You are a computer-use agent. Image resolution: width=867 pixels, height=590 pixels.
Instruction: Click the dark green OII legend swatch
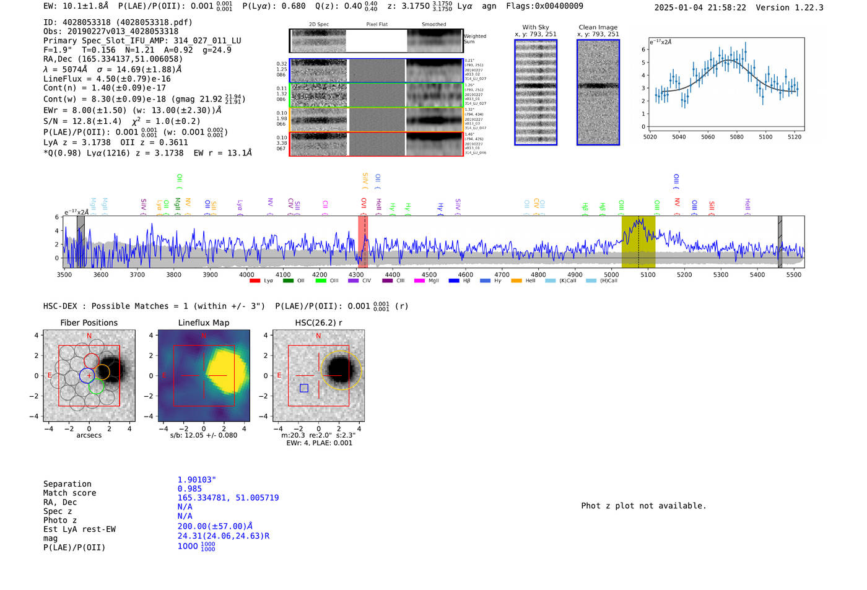288,281
